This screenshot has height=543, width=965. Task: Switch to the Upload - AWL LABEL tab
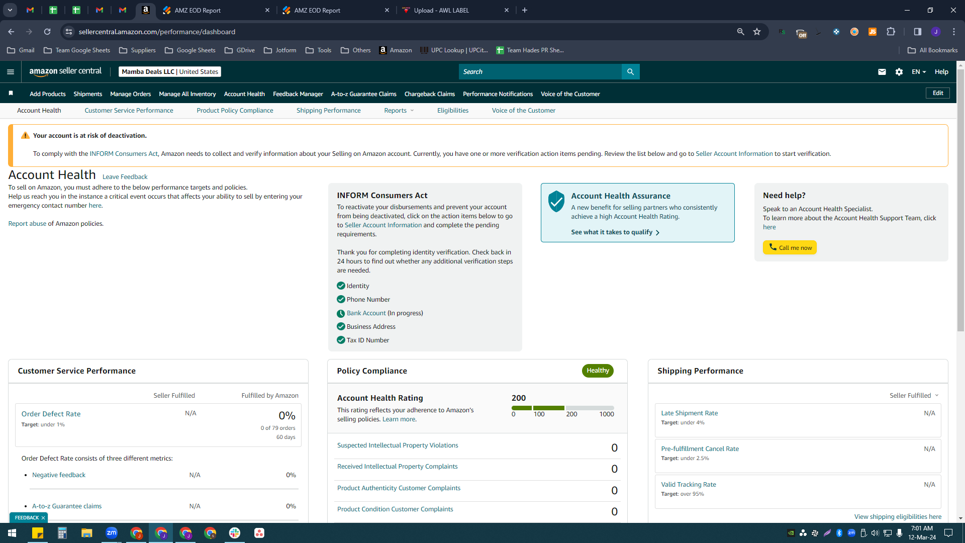pos(456,10)
